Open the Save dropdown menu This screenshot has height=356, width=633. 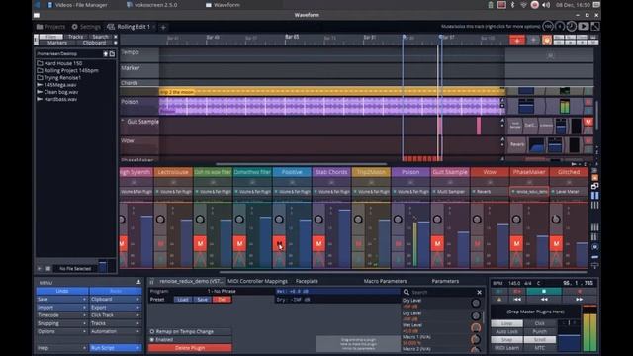click(62, 299)
